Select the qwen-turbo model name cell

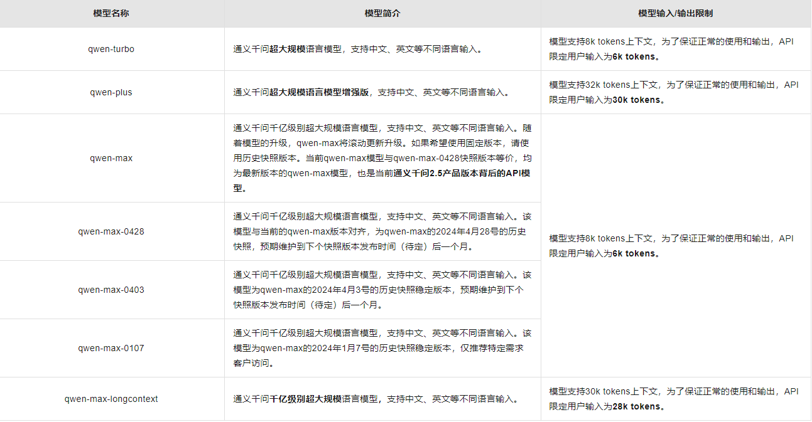pyautogui.click(x=111, y=49)
